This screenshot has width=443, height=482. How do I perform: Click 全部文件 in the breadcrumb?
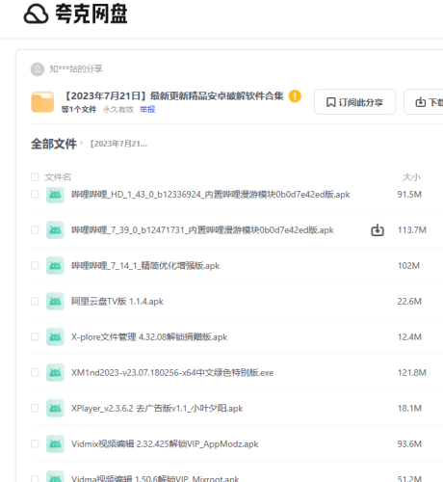point(54,144)
